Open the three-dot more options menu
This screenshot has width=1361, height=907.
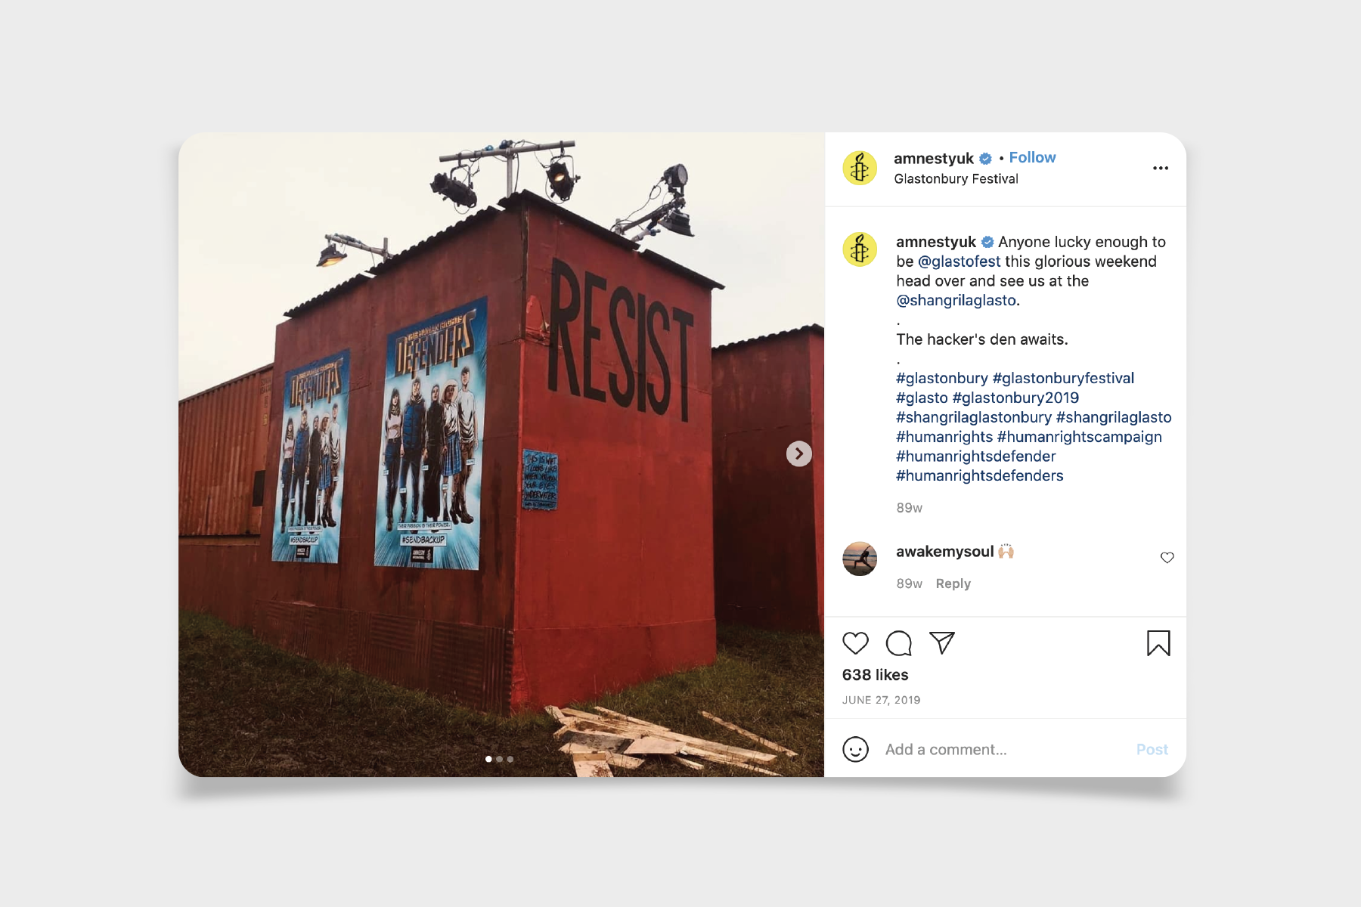pyautogui.click(x=1161, y=168)
